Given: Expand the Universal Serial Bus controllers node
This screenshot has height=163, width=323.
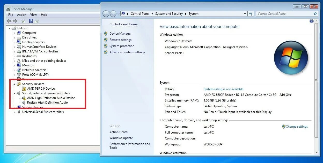Looking at the screenshot, I should coord(14,112).
